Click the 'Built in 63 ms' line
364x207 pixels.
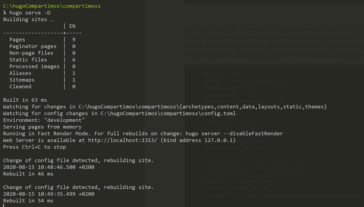25,100
